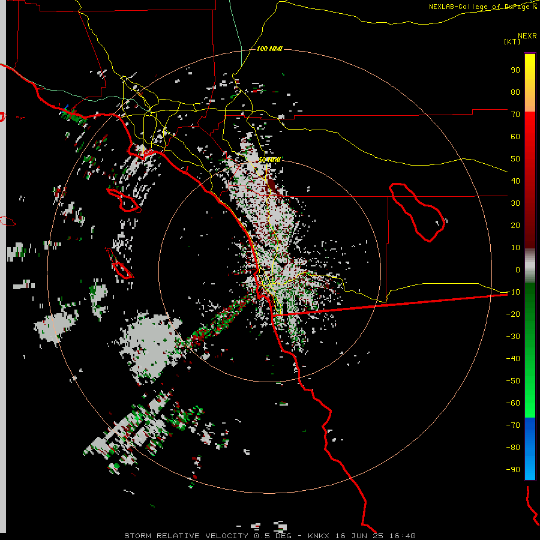Click the -80 value on velocity scale
The height and width of the screenshot is (540, 540).
point(513,448)
